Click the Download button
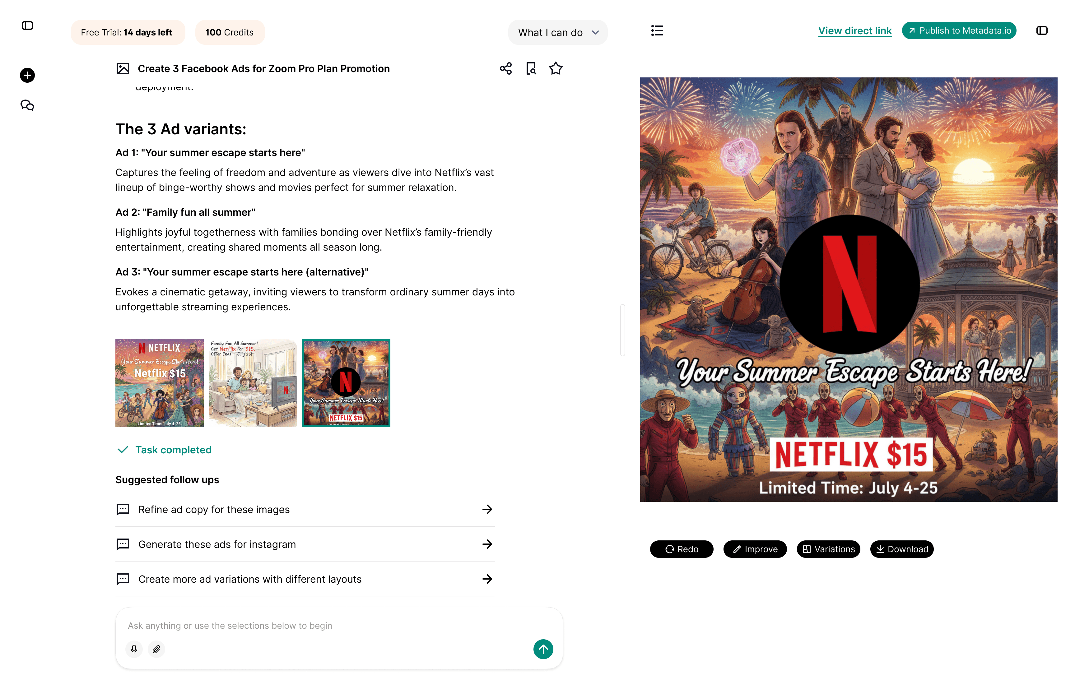 click(x=901, y=549)
